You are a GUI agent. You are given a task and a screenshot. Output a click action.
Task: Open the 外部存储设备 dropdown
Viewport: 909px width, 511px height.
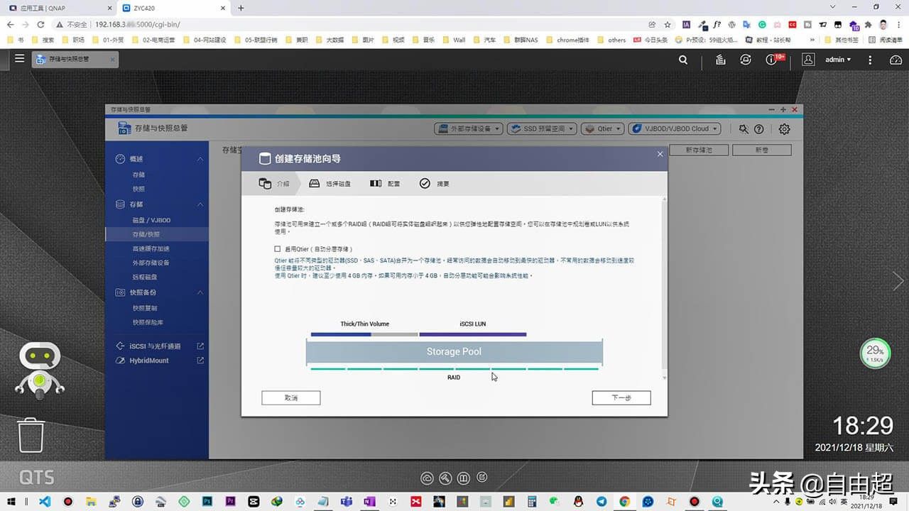469,129
